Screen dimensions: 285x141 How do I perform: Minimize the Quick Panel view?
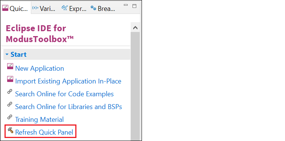click(x=126, y=5)
